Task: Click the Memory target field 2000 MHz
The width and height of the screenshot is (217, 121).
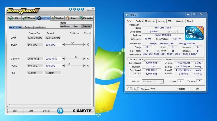Action: [x=53, y=59]
